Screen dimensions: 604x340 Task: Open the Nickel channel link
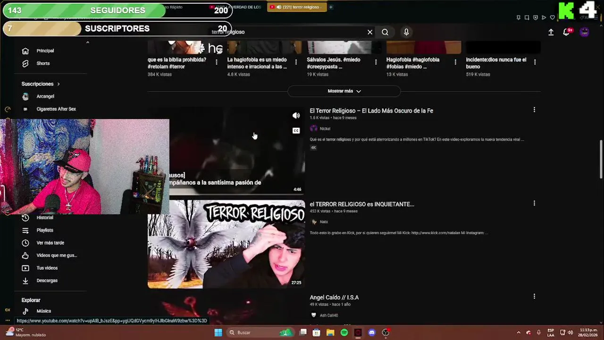tap(325, 128)
